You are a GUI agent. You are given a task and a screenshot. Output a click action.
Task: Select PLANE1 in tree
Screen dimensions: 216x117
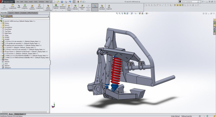click(7, 37)
